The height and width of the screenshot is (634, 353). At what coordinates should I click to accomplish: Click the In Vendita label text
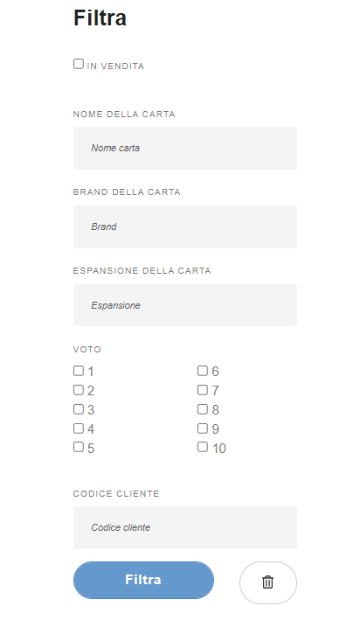pyautogui.click(x=115, y=66)
